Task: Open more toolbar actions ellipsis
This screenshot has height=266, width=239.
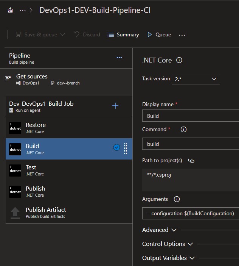Action: pos(182,35)
